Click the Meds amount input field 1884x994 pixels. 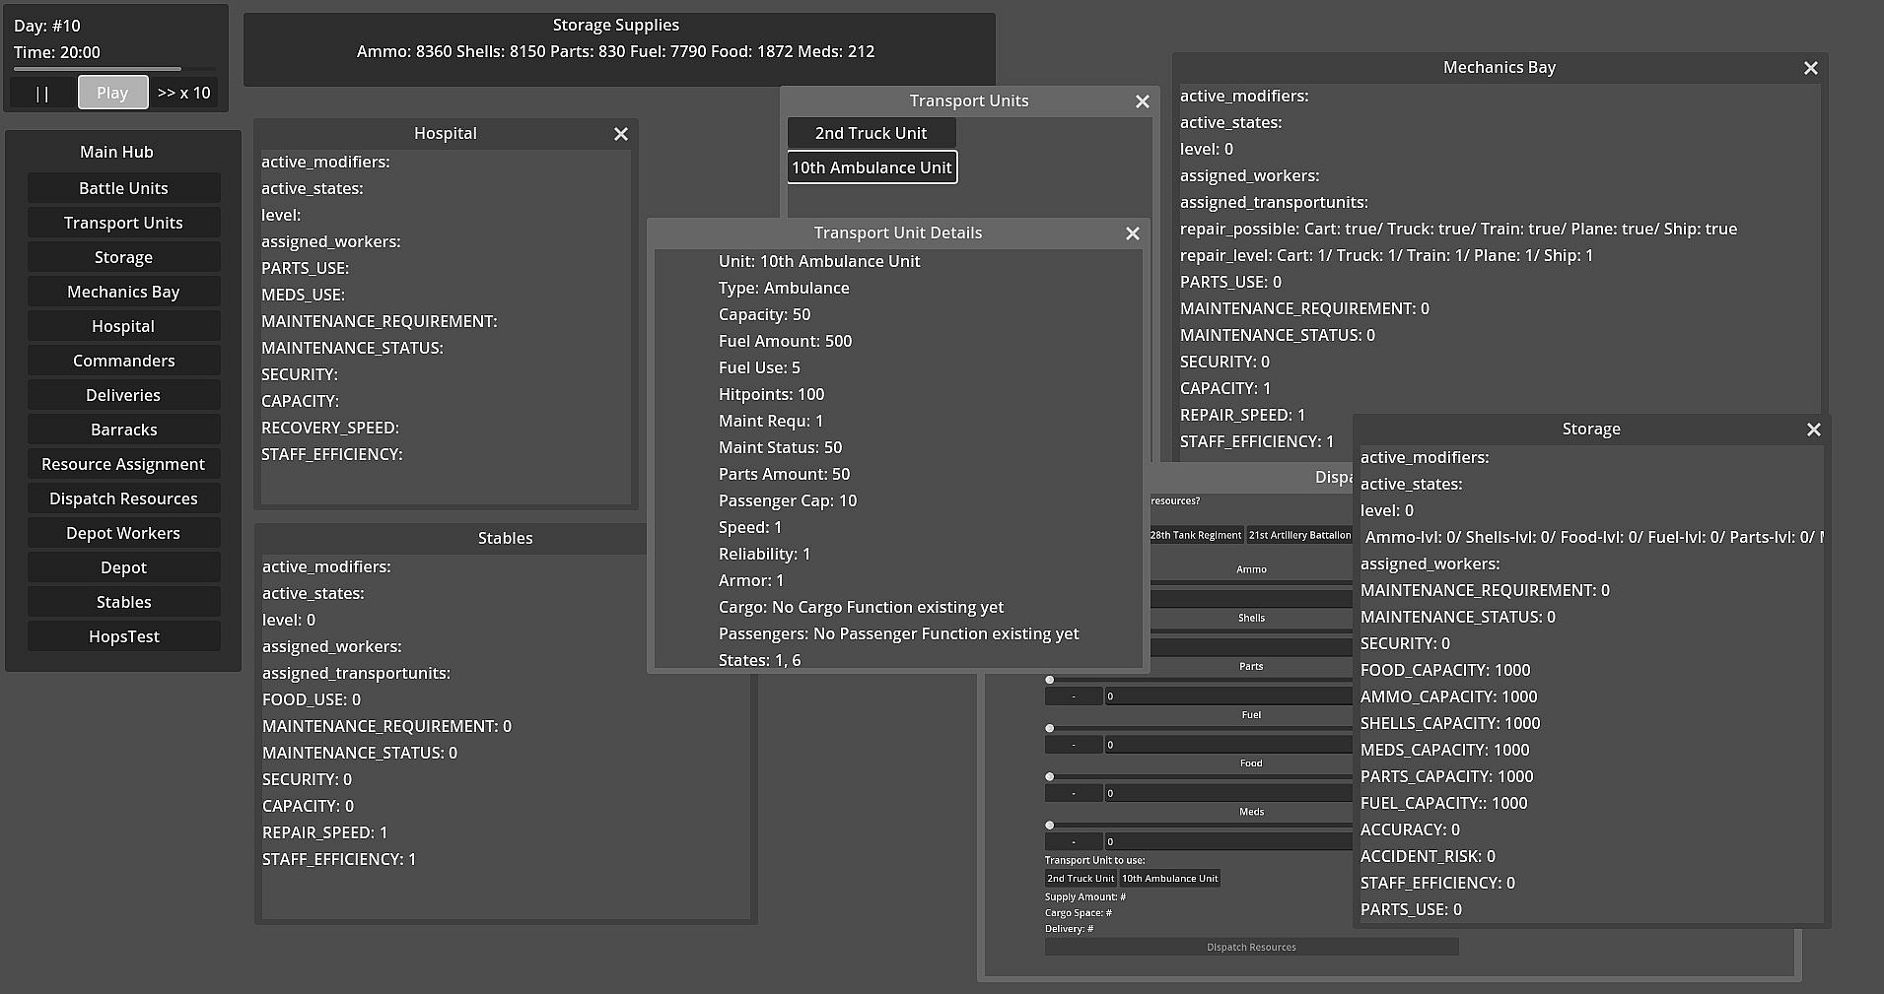[x=1227, y=841]
